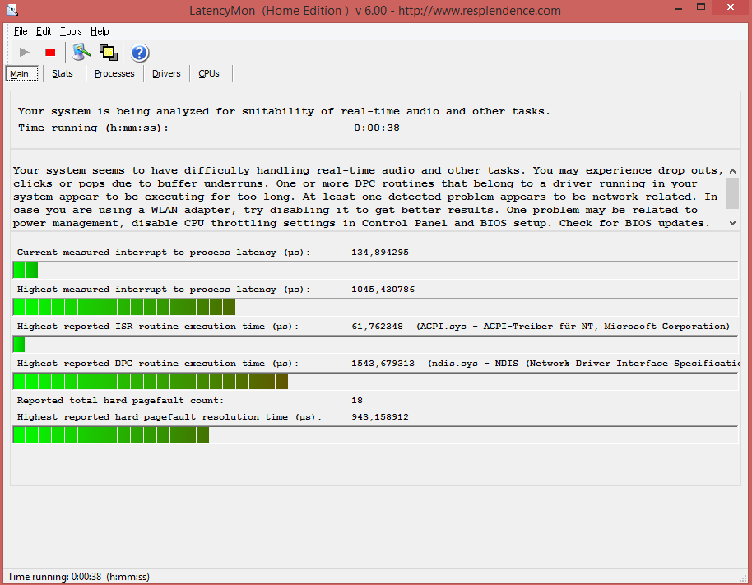The width and height of the screenshot is (752, 585).
Task: Open the Edit menu
Action: 44,31
